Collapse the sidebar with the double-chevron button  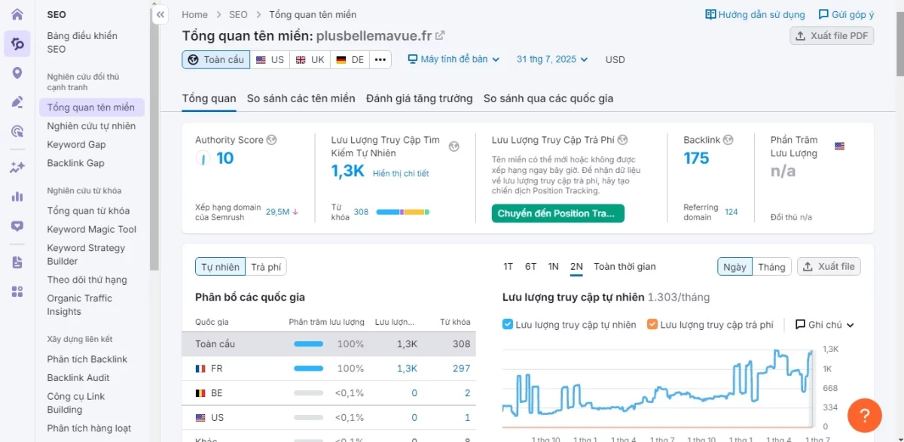[160, 14]
